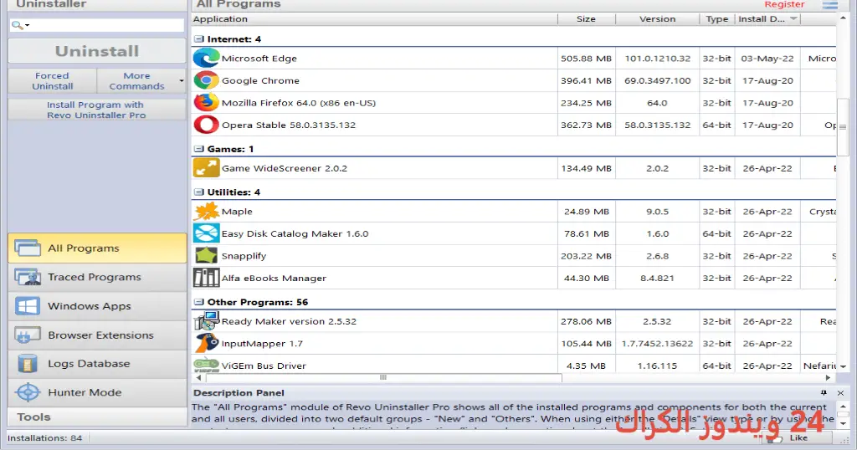Click the horizontal scrollbar left arrow

(x=198, y=377)
